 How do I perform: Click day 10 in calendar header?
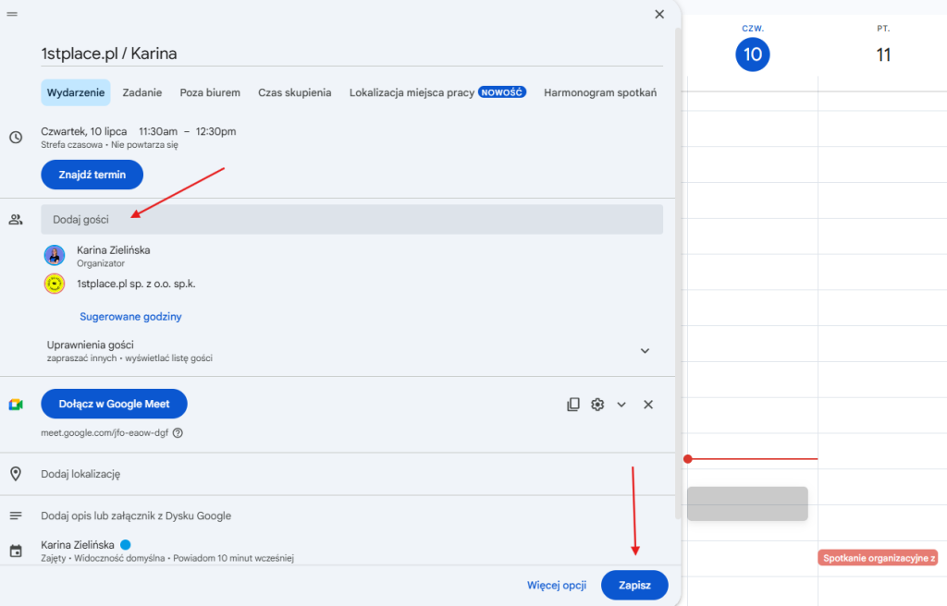[x=753, y=55]
